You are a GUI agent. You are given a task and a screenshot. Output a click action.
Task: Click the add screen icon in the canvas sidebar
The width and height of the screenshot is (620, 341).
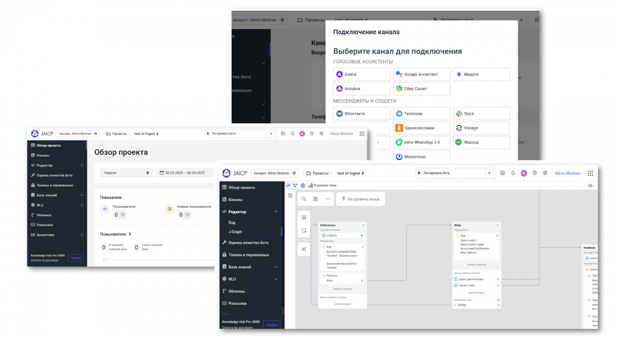[x=304, y=217]
